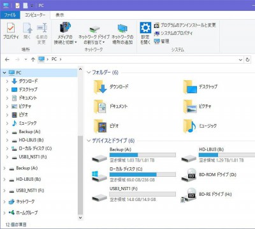Viewport: 255px width, 229px height.
Task: Select ホームグループ in the navigation pane
Action: pos(23,212)
